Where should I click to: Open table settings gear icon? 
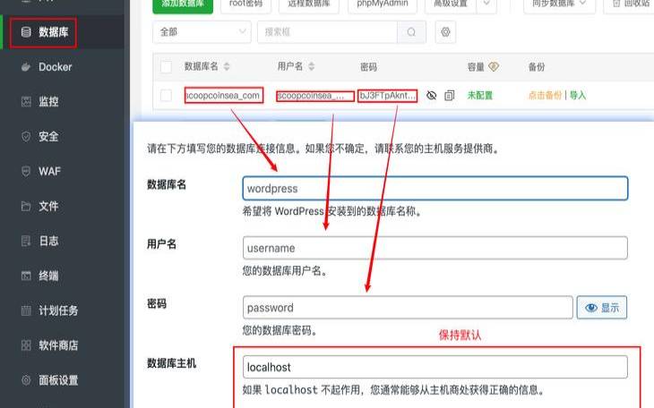[x=445, y=32]
